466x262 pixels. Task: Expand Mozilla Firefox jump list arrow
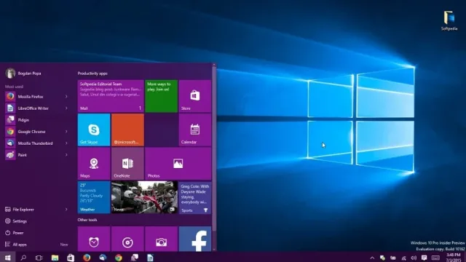click(66, 97)
